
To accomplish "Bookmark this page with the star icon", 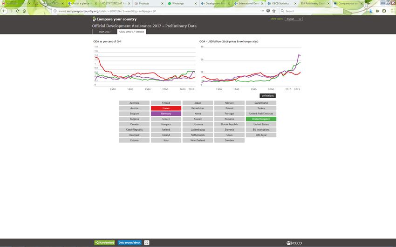I will (x=274, y=11).
